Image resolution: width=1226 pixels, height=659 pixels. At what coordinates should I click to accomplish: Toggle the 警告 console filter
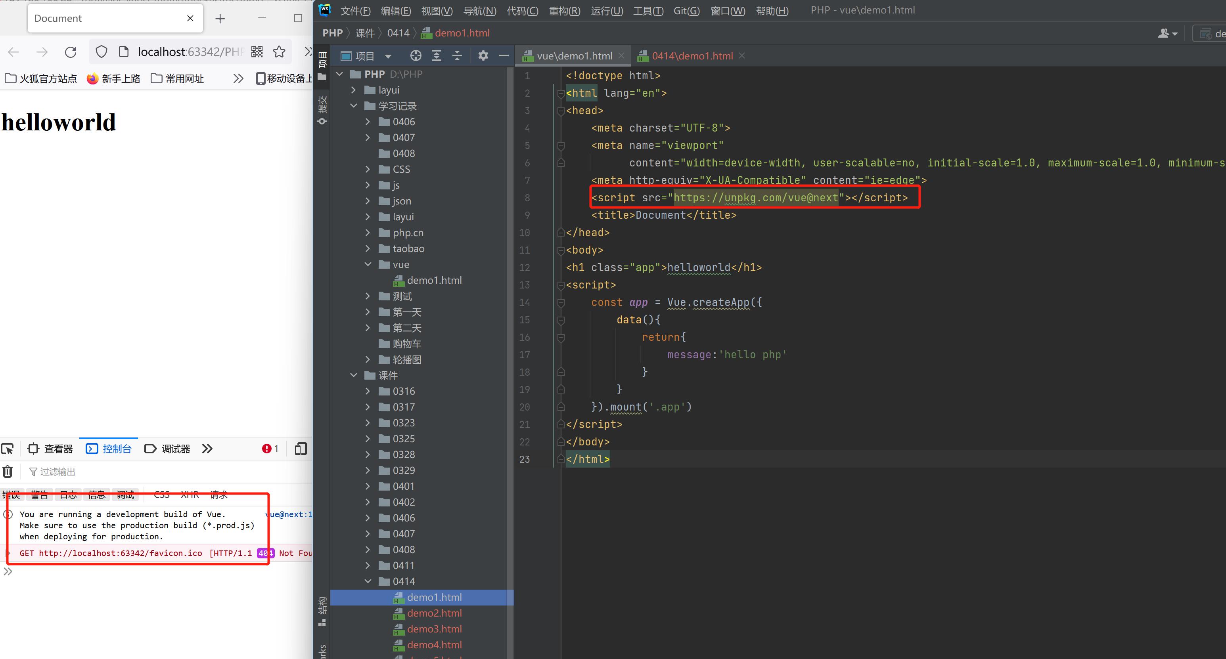40,495
